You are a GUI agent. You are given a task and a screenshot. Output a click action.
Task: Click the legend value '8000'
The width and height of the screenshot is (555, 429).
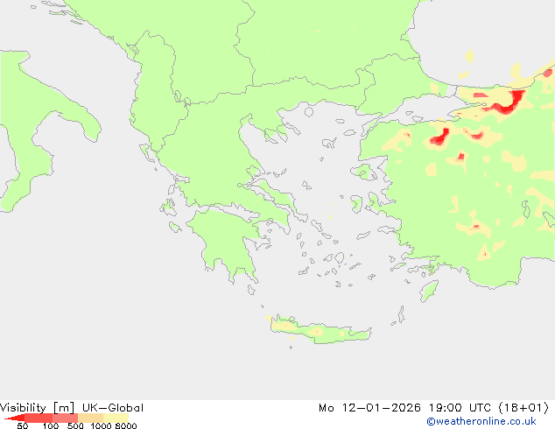point(126,425)
